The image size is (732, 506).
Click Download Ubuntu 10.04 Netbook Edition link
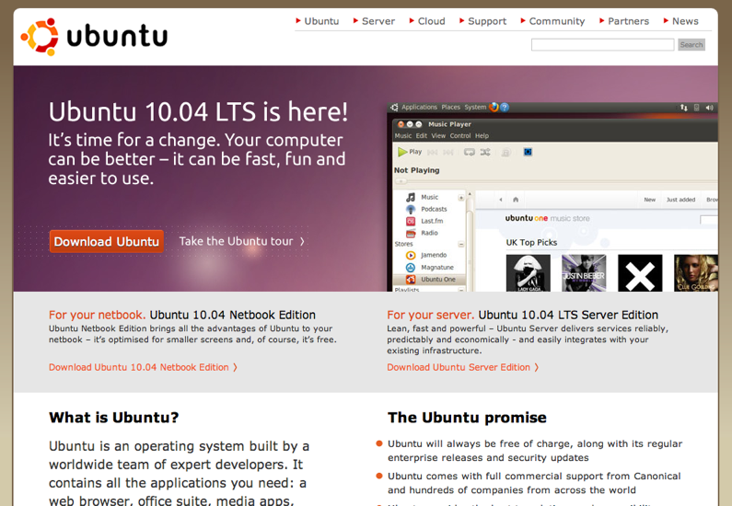[x=143, y=367]
